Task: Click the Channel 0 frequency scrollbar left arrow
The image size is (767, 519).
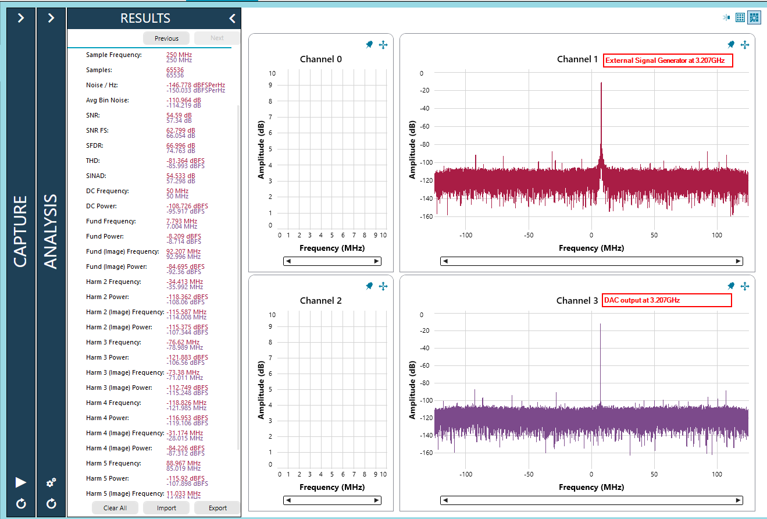Action: (288, 261)
